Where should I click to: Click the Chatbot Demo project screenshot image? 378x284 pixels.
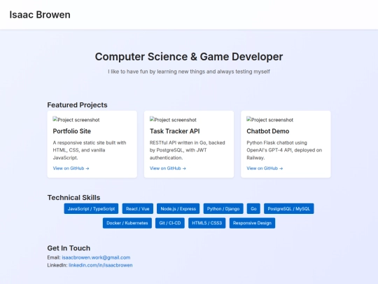(270, 120)
